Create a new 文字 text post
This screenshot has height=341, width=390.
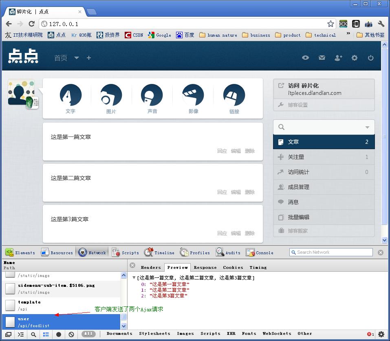[71, 99]
